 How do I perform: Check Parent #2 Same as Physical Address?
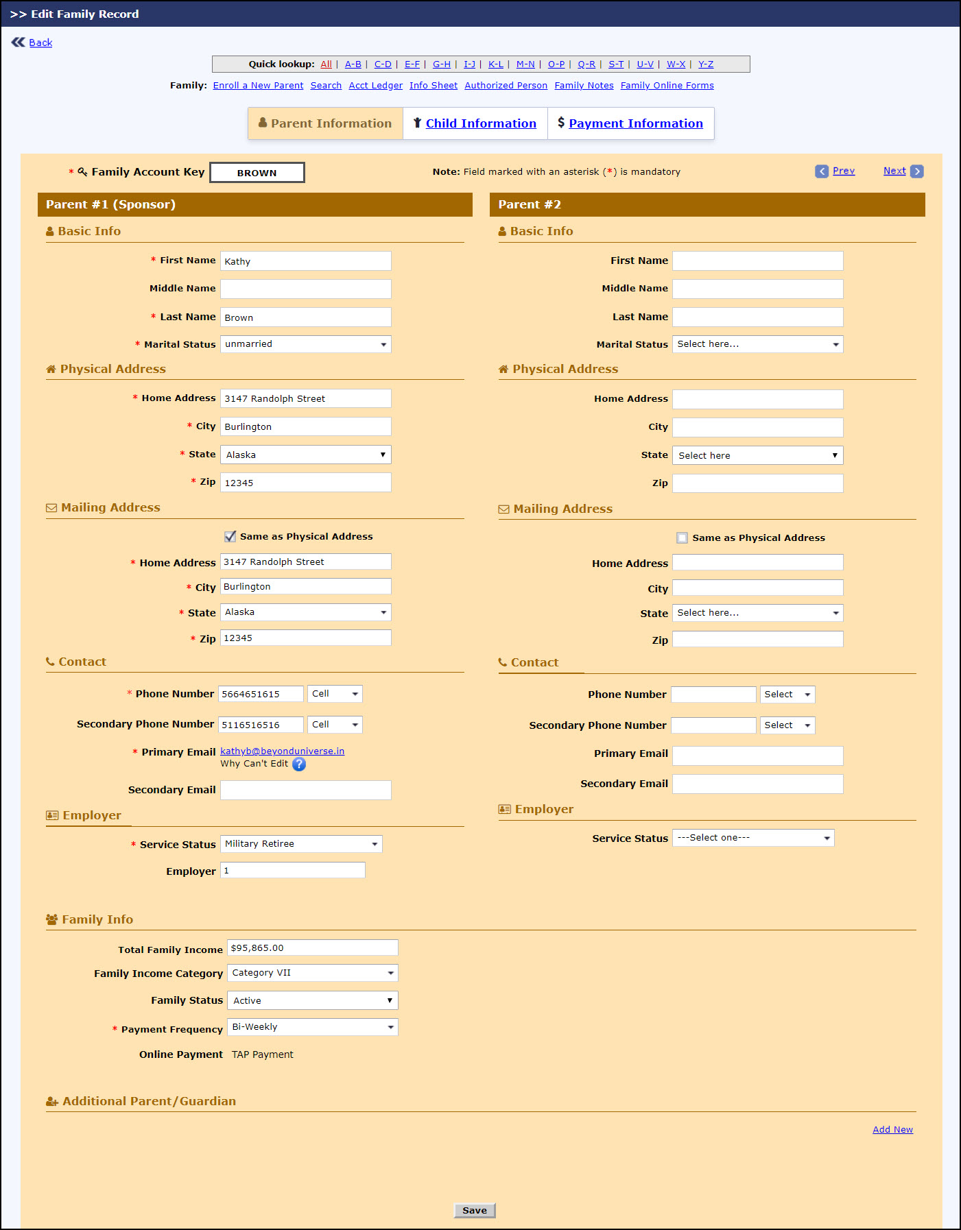tap(682, 538)
